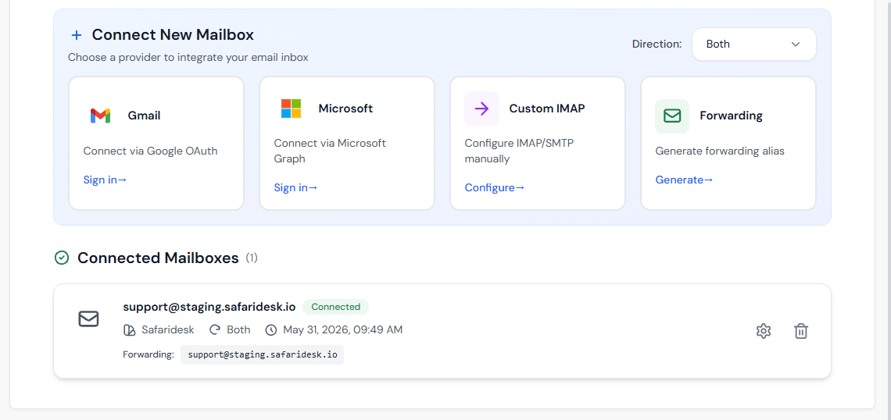Click the Connected status badge
The width and height of the screenshot is (891, 420).
tap(336, 307)
